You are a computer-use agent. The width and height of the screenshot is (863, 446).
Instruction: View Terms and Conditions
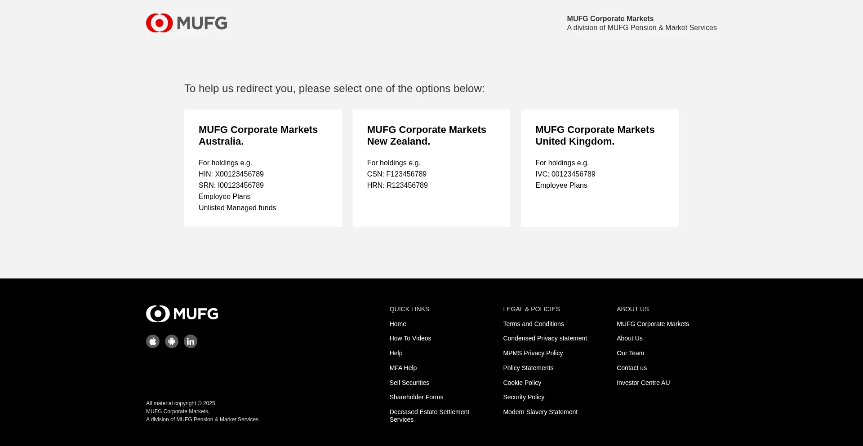(x=534, y=324)
